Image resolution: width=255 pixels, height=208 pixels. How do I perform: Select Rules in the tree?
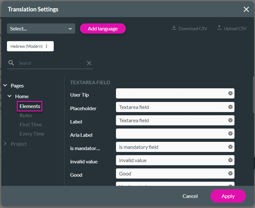26,116
